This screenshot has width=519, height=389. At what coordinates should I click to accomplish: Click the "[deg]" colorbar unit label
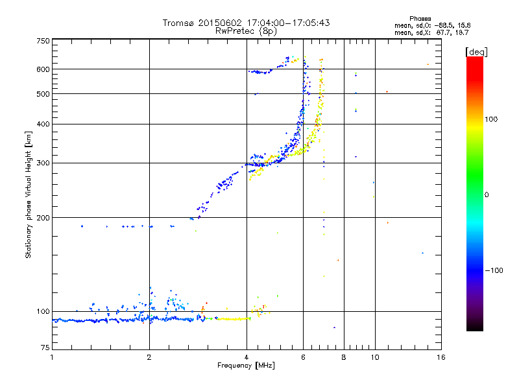point(476,52)
